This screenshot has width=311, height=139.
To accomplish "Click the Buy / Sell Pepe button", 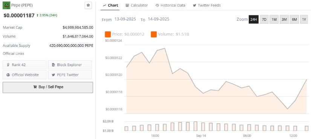I will [48, 87].
